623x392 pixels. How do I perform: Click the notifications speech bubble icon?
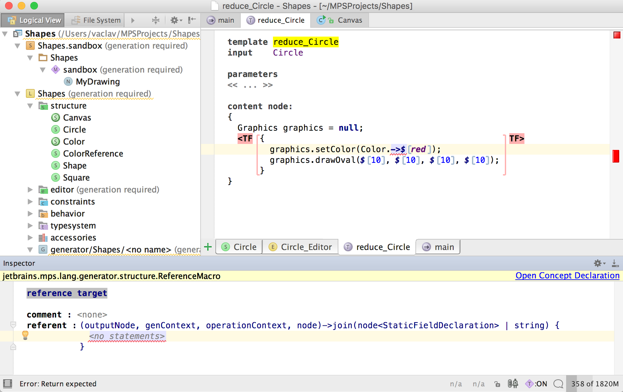click(558, 384)
